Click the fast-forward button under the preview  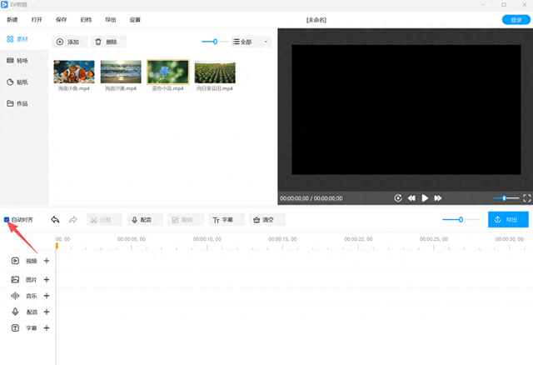(x=438, y=198)
